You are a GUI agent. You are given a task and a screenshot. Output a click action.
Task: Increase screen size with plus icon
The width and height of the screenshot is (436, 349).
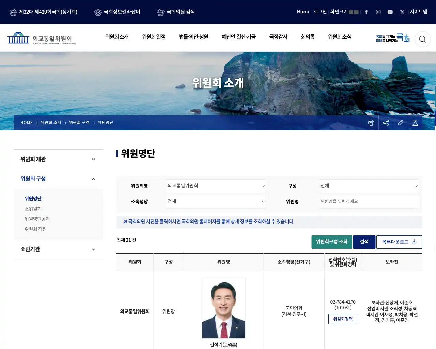(351, 12)
